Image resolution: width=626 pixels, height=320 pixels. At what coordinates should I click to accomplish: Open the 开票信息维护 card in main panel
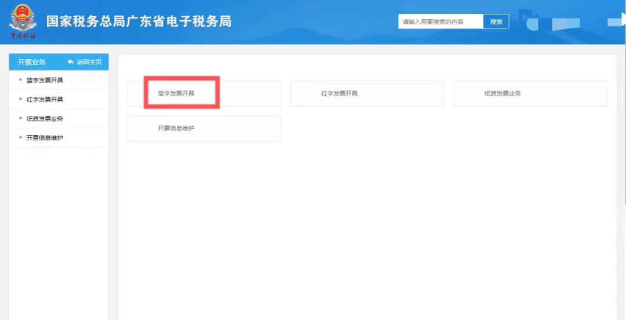(x=204, y=128)
